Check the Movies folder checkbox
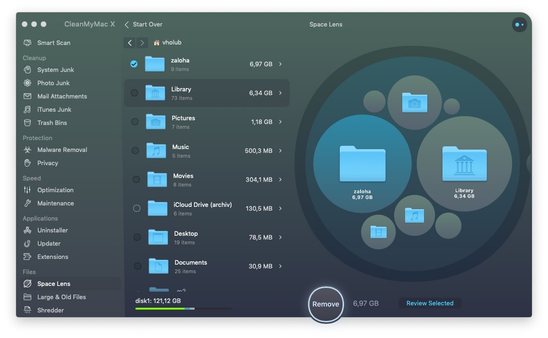The height and width of the screenshot is (338, 548). (x=136, y=179)
